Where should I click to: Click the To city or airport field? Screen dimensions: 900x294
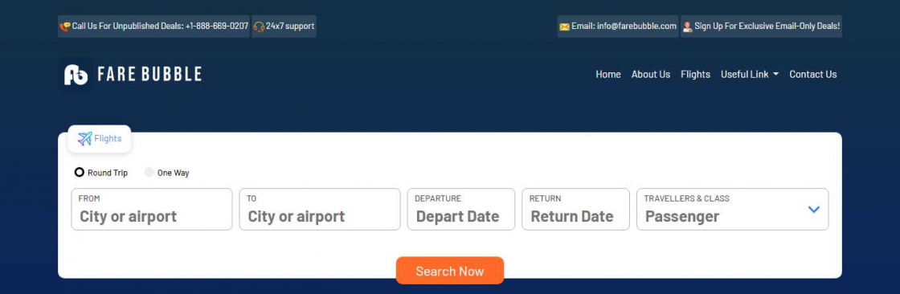[320, 210]
